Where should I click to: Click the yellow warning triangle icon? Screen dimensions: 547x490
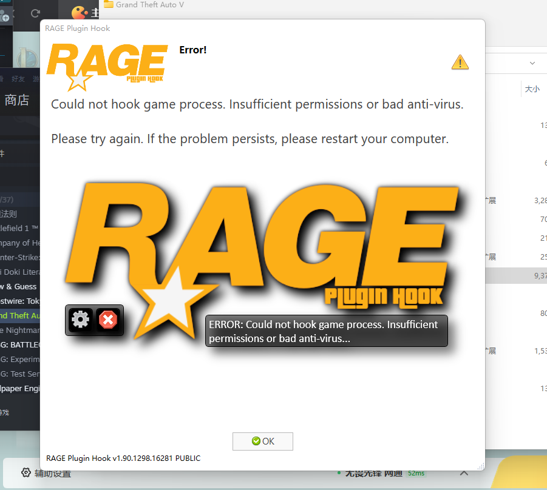click(x=460, y=62)
